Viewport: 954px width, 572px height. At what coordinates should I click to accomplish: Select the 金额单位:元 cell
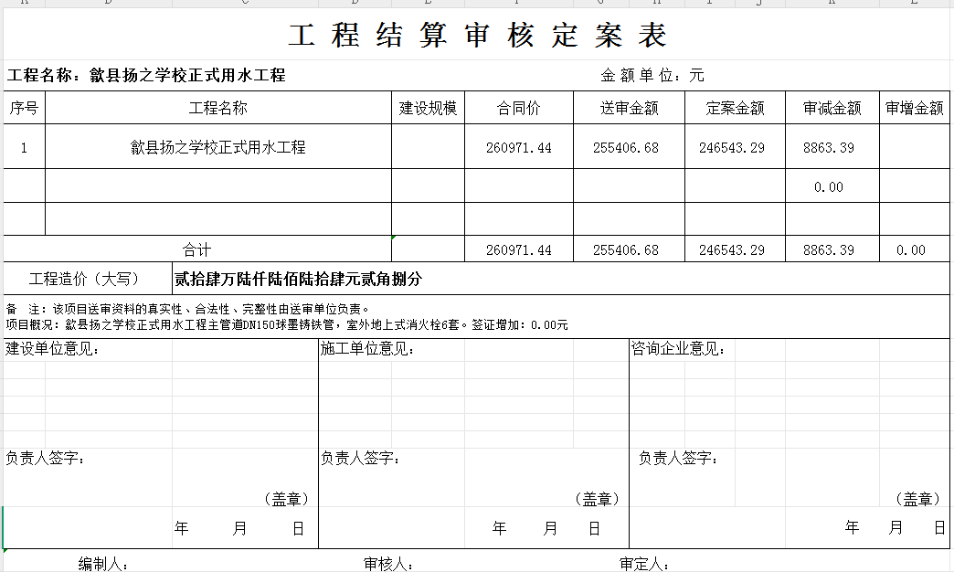coord(652,76)
